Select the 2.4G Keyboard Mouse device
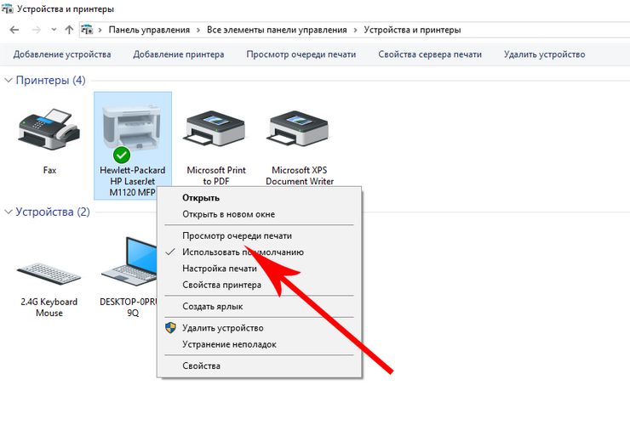The height and width of the screenshot is (447, 630). pos(49,274)
